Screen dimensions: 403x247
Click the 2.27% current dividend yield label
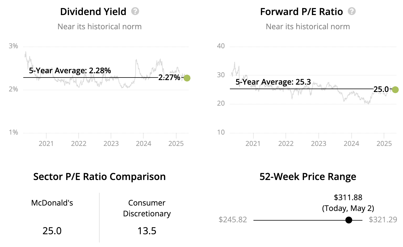[x=169, y=78]
